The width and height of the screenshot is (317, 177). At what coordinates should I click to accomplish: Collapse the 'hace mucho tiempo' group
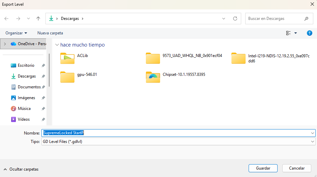coord(57,45)
